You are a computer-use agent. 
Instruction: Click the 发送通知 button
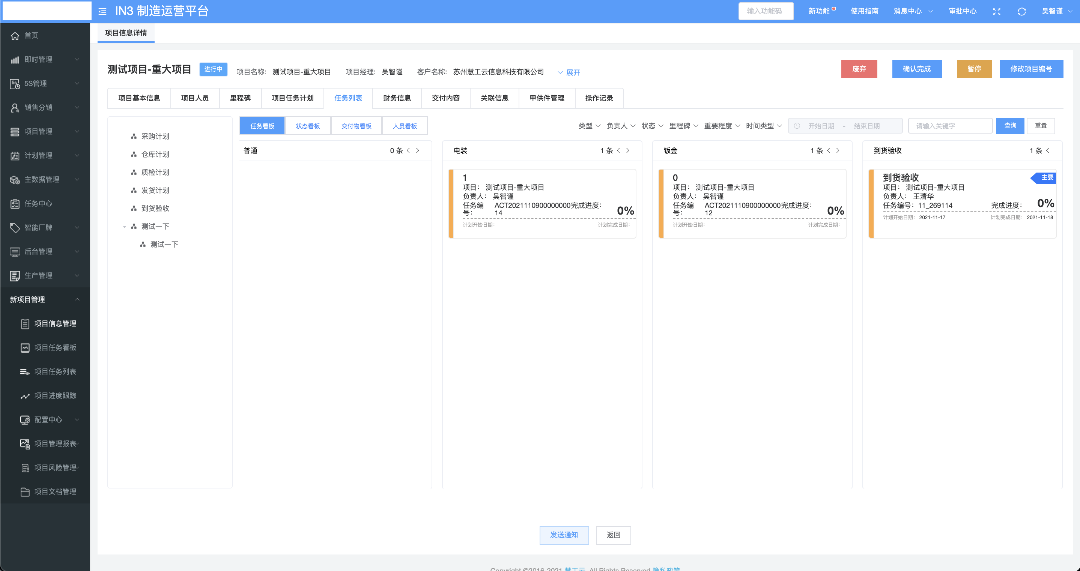564,535
